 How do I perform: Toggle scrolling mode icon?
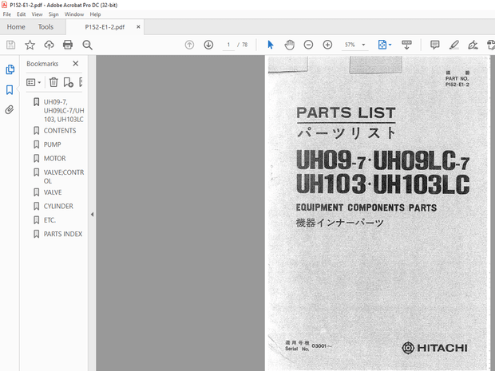[x=406, y=45]
